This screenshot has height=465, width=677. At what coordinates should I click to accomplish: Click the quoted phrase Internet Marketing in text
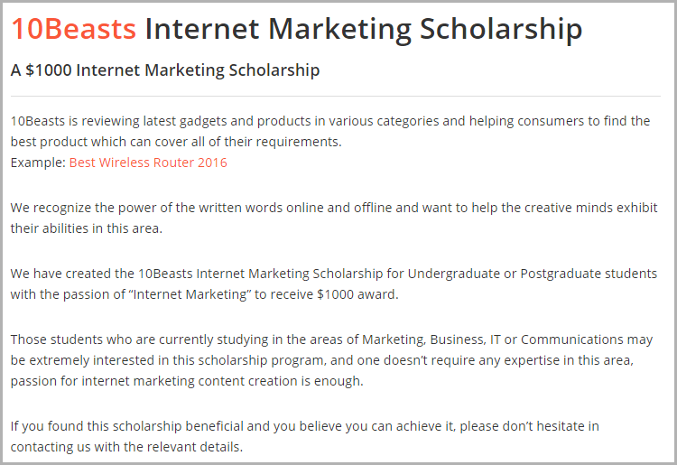click(190, 294)
